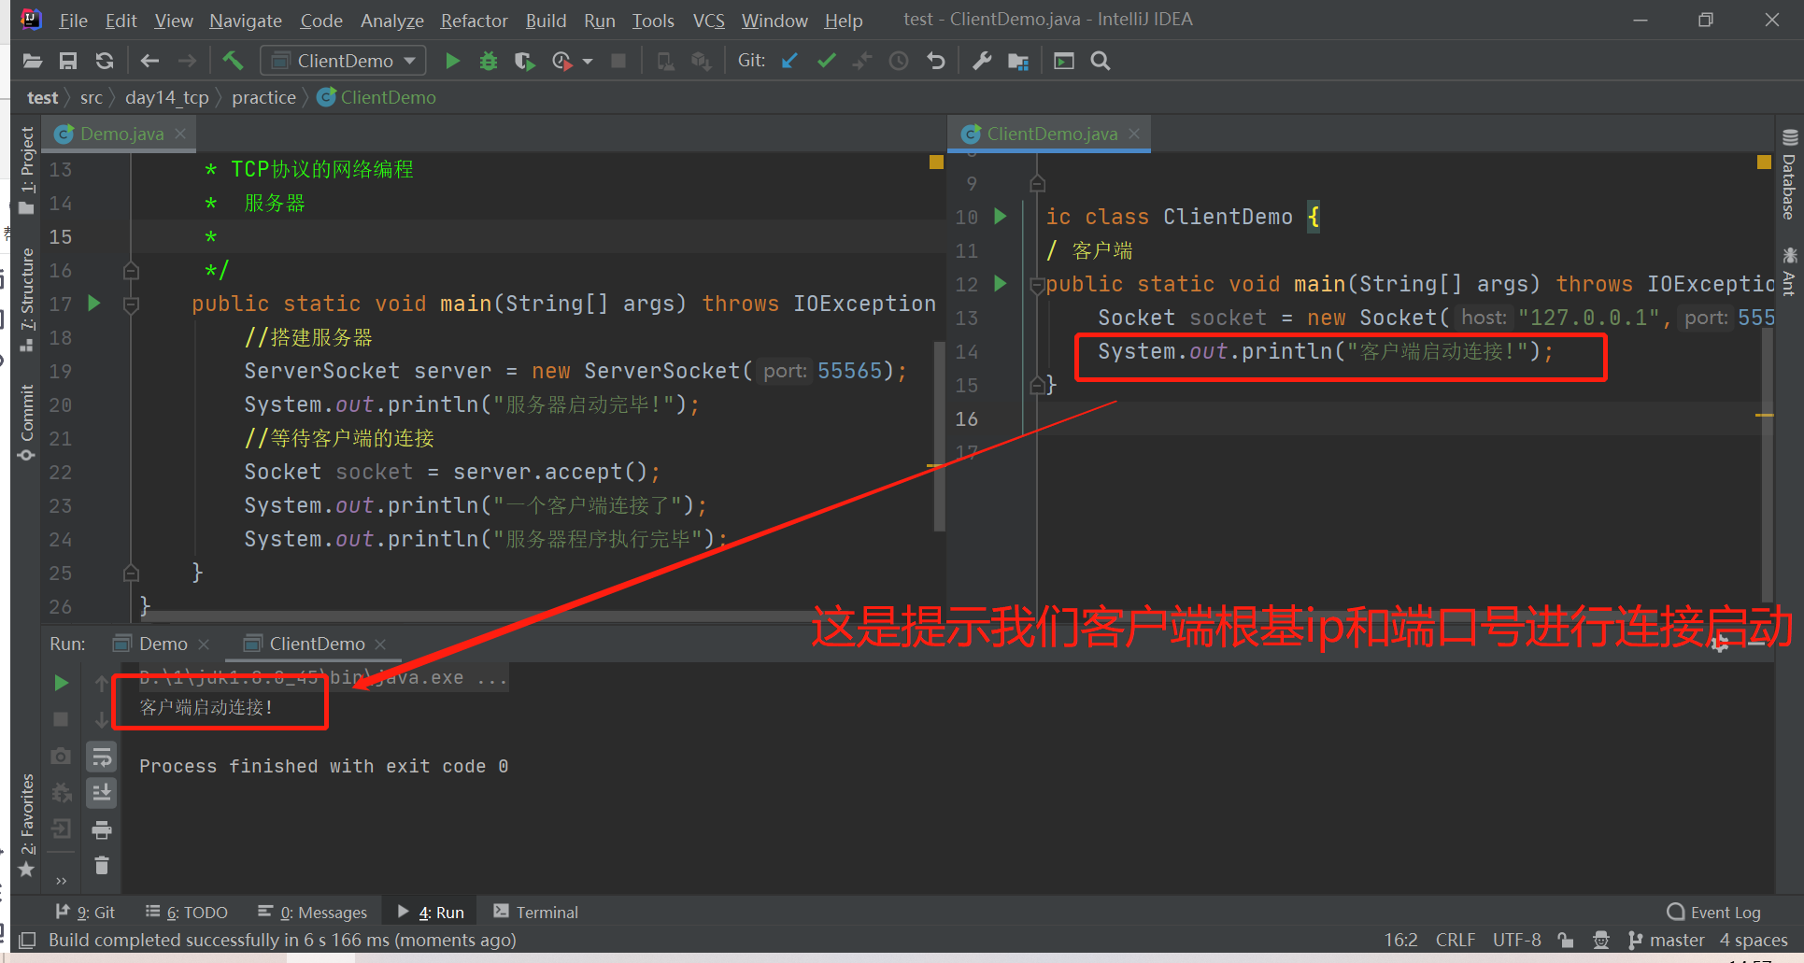1804x963 pixels.
Task: Open the Messages tool window button
Action: pyautogui.click(x=313, y=913)
